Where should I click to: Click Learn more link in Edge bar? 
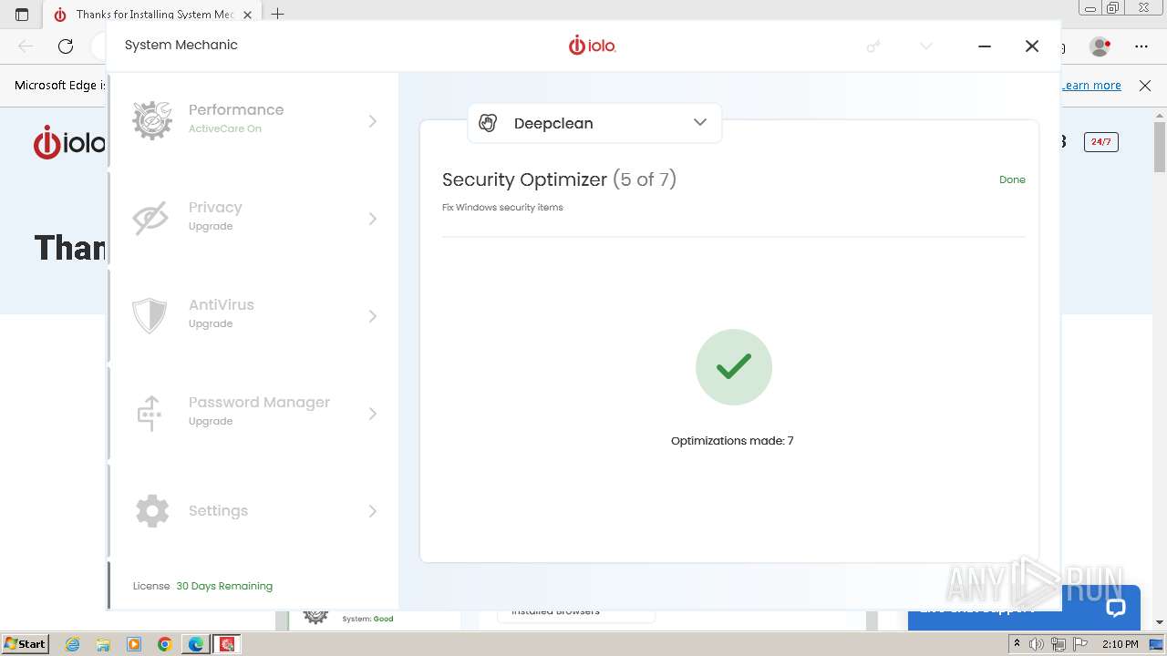coord(1091,85)
